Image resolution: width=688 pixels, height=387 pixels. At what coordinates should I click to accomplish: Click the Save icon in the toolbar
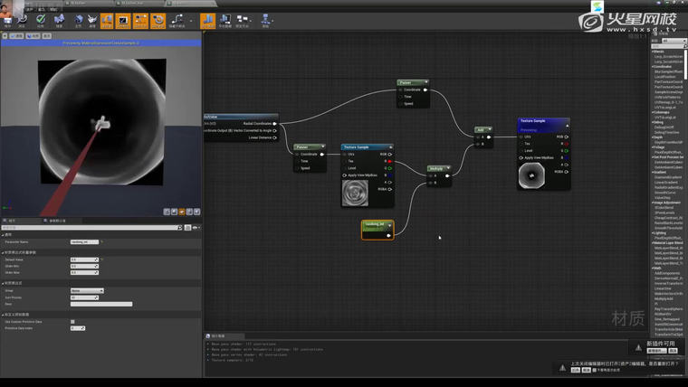point(8,18)
